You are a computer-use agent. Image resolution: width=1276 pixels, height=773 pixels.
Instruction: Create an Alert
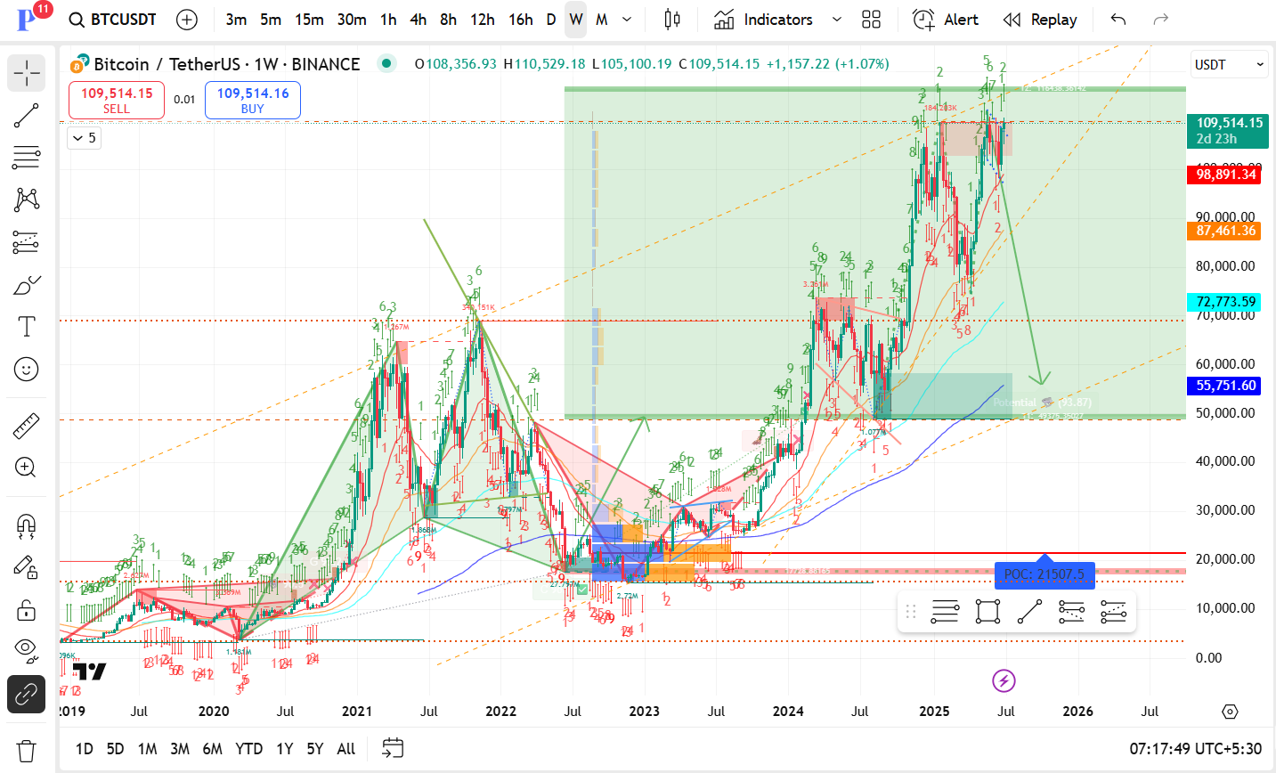pos(946,20)
